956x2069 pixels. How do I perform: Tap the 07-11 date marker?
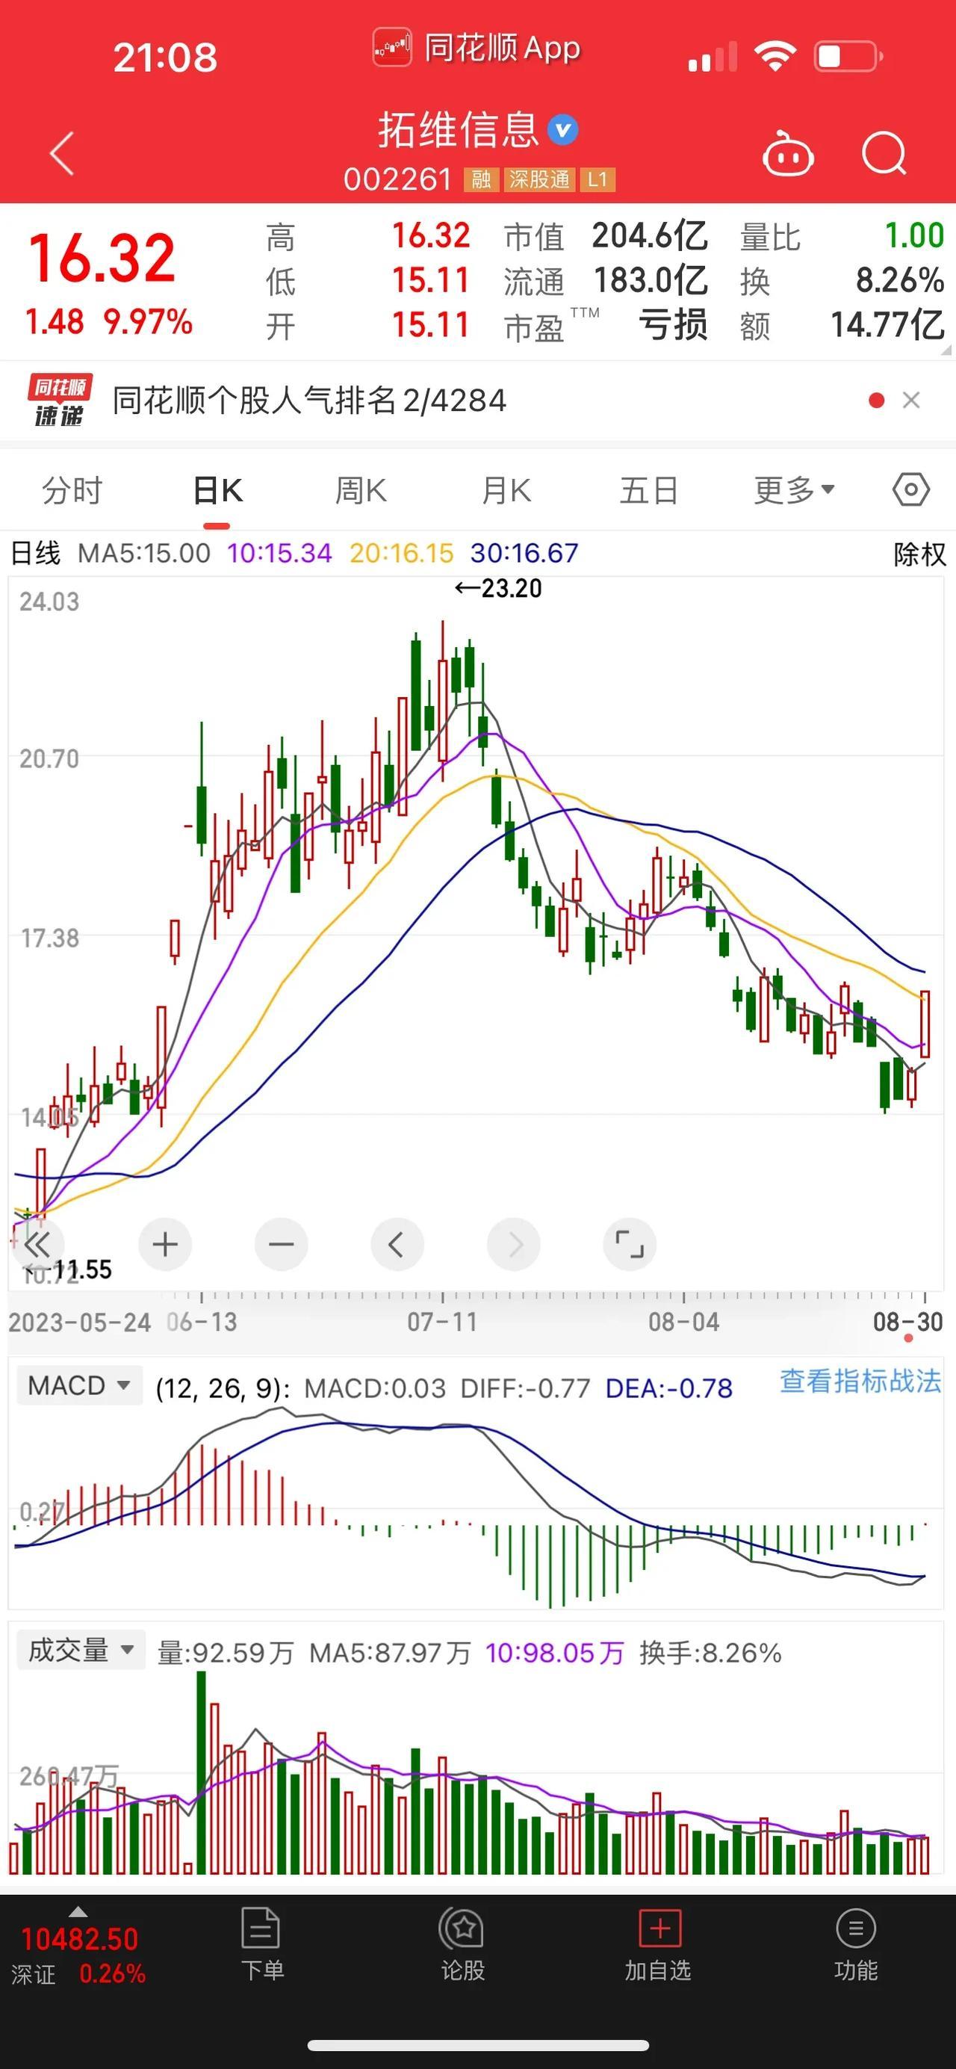(x=442, y=1321)
